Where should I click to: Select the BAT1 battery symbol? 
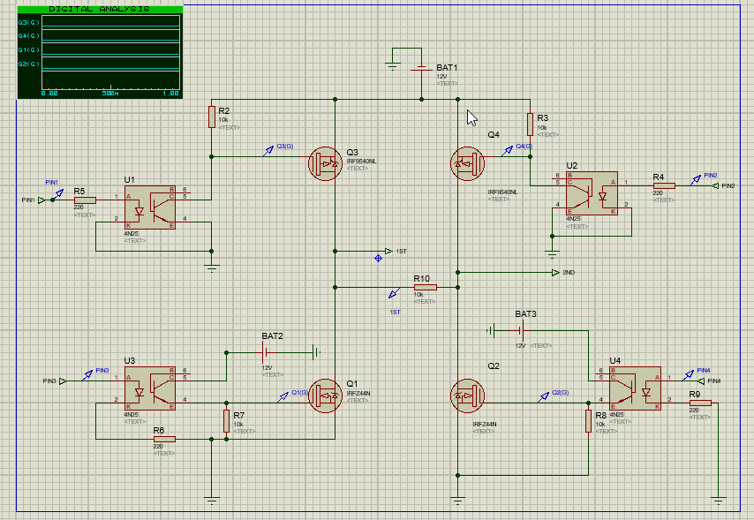pyautogui.click(x=422, y=69)
